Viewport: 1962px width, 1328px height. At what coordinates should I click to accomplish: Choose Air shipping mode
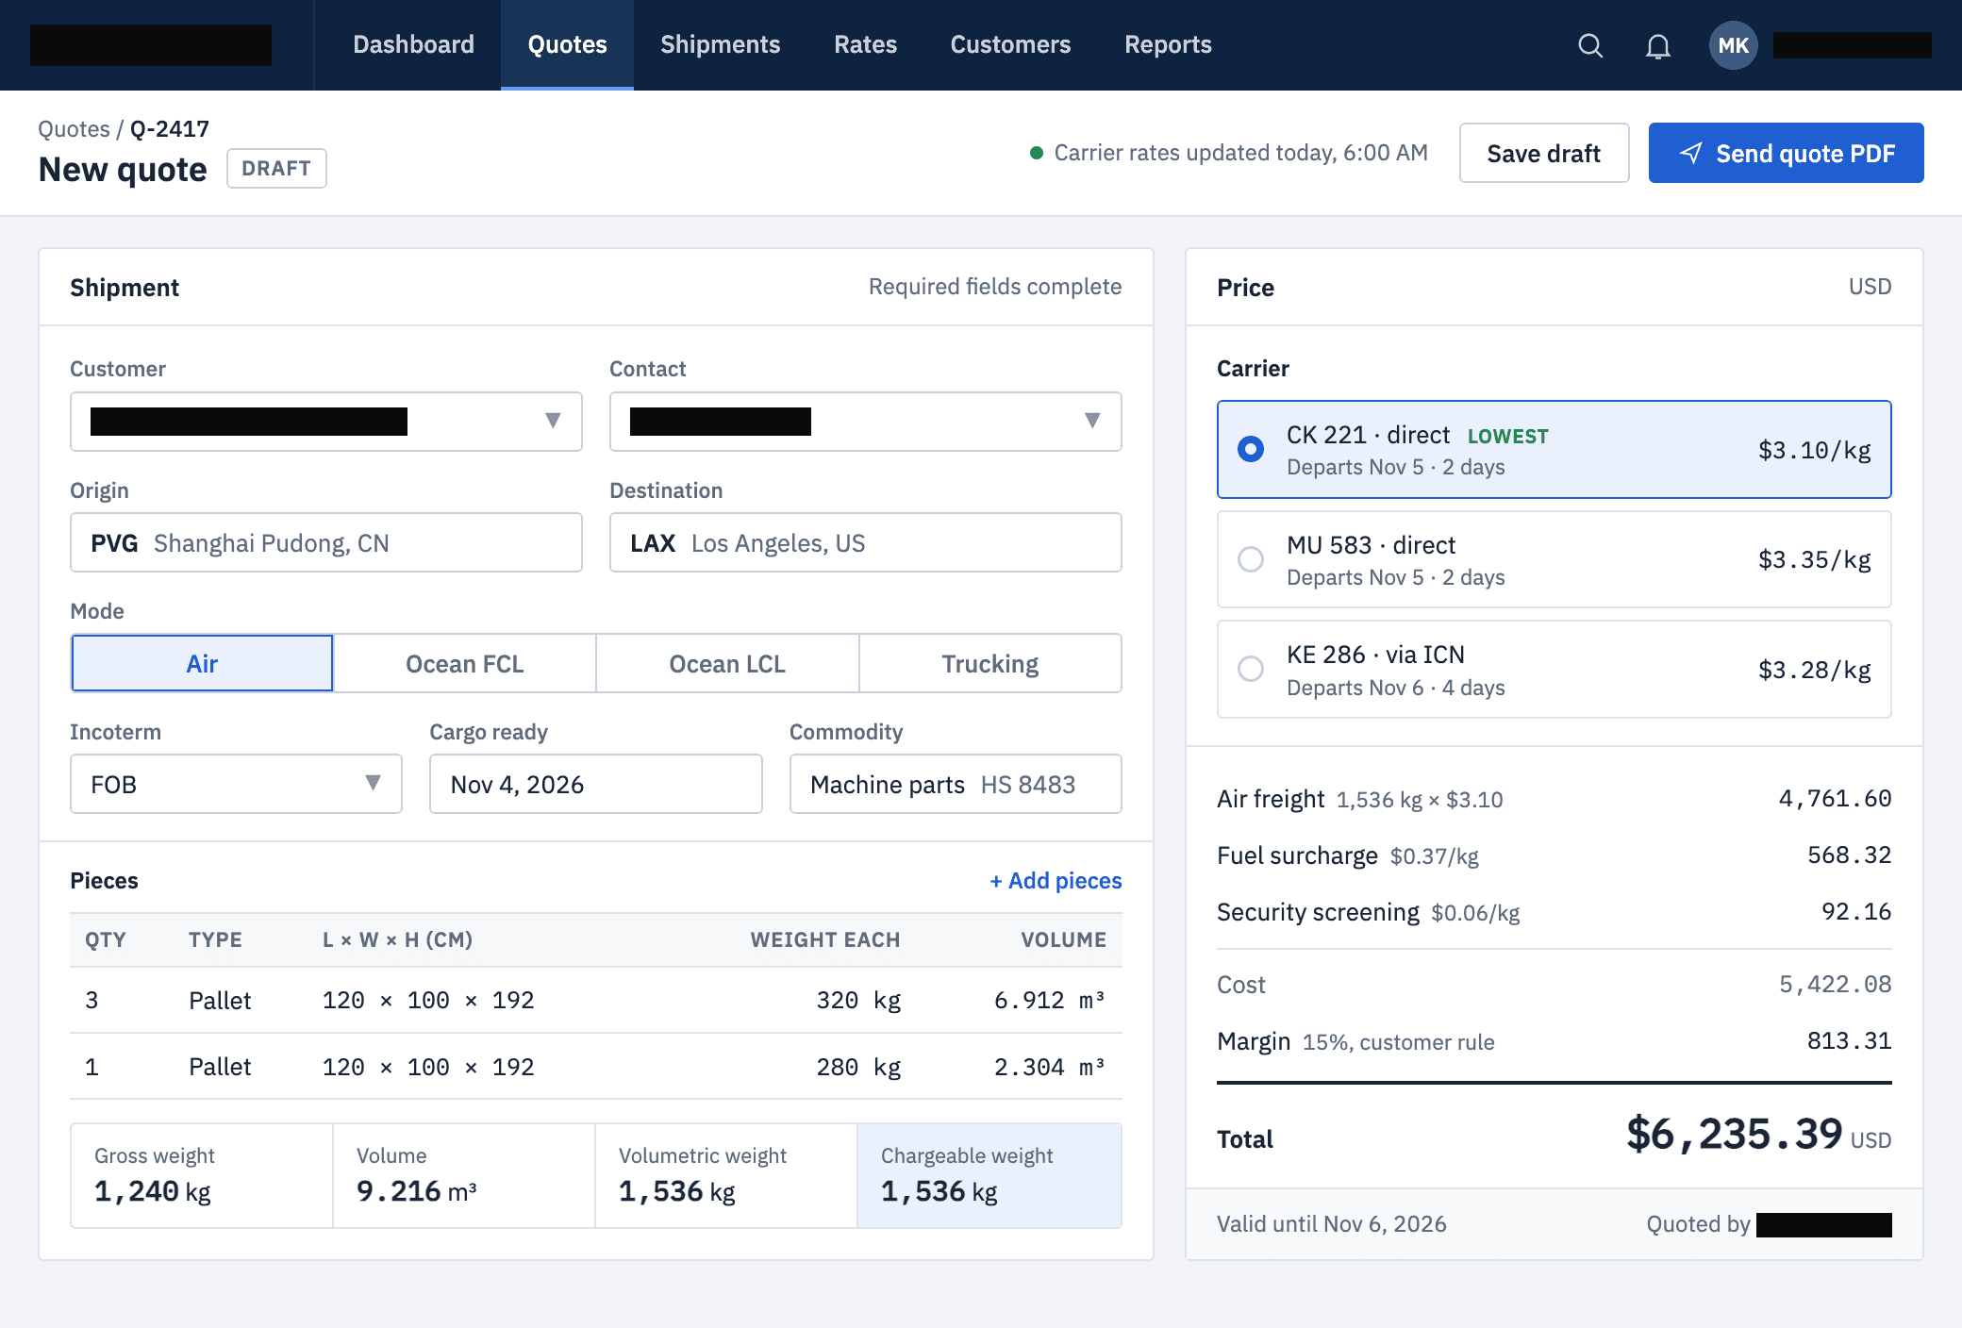coord(202,663)
